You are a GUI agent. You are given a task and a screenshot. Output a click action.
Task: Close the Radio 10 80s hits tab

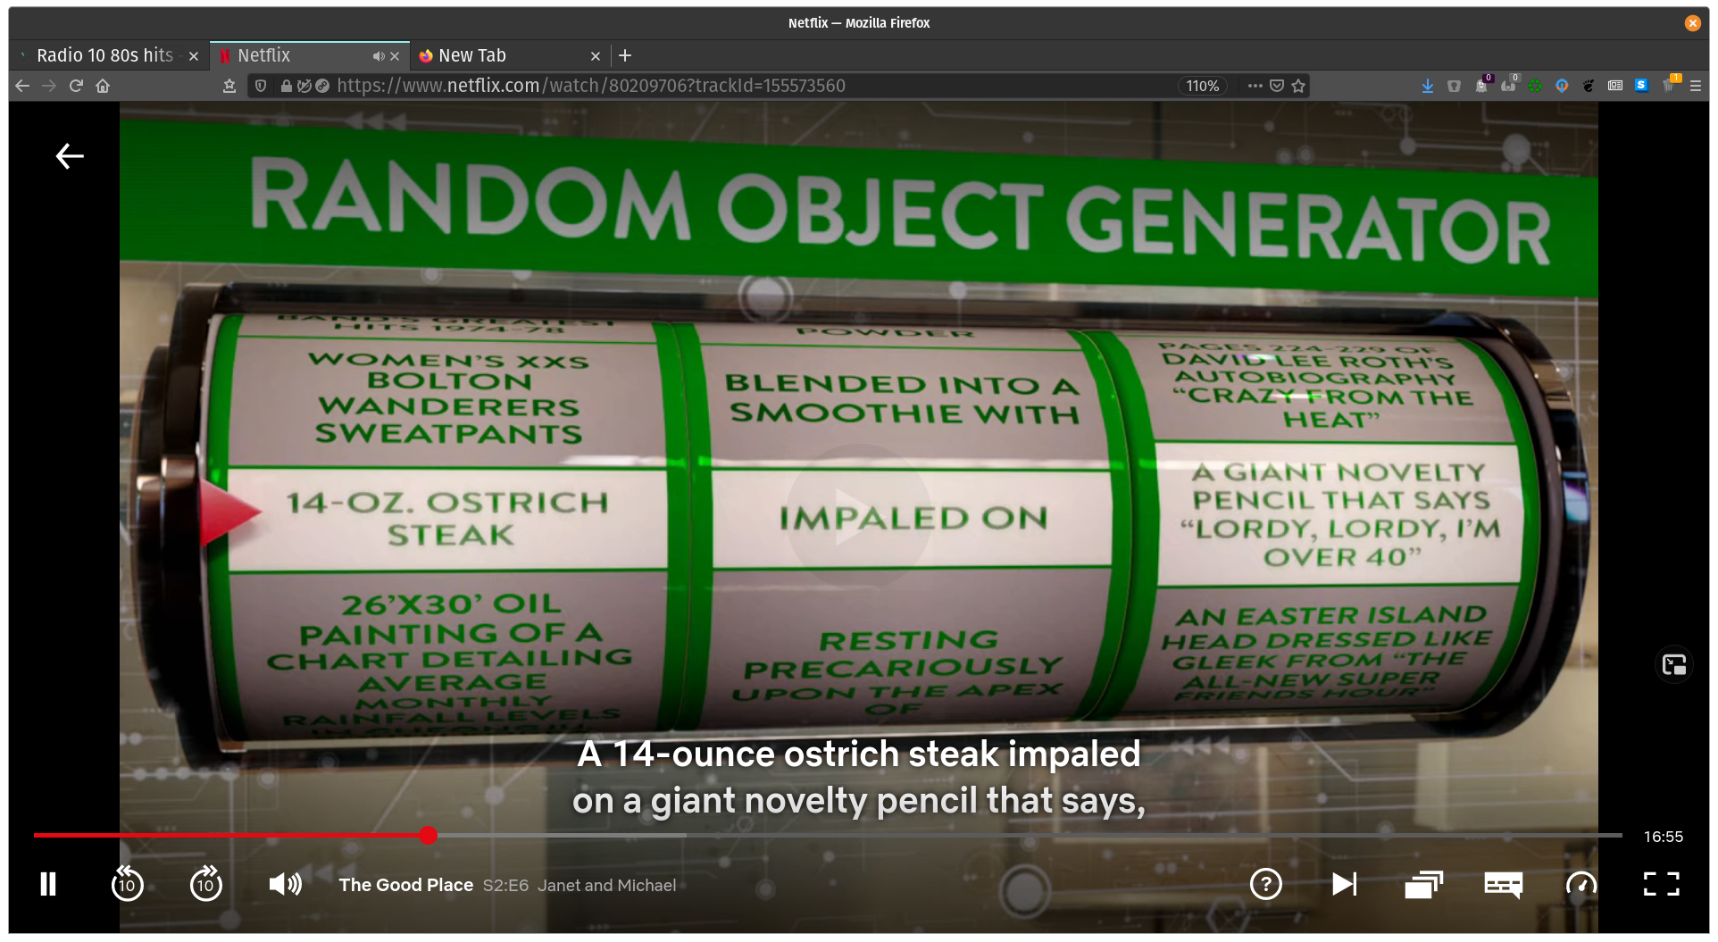click(194, 56)
